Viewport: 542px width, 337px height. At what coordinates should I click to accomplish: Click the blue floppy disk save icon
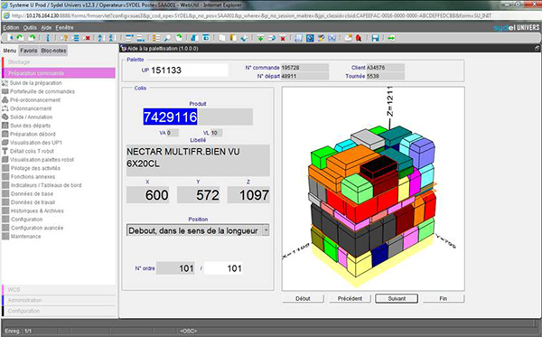pos(375,38)
